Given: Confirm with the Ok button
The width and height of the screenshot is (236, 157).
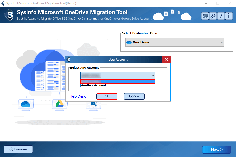Looking at the screenshot, I should coord(107,96).
